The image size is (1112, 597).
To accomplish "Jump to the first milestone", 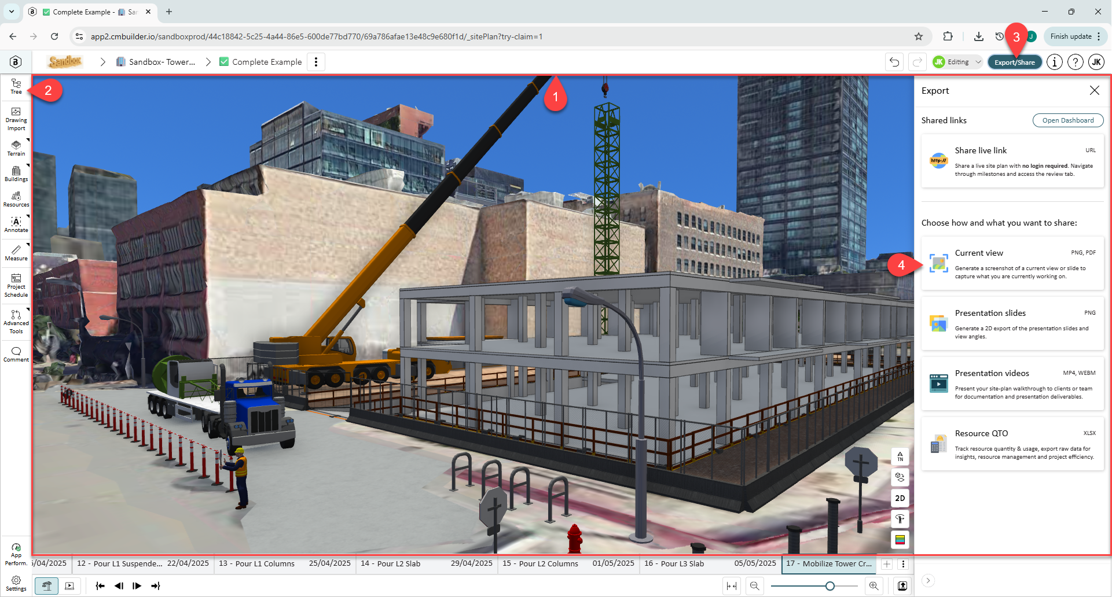I will (100, 586).
